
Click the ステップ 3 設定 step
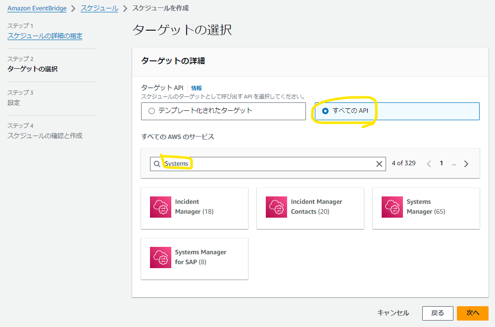pos(20,97)
